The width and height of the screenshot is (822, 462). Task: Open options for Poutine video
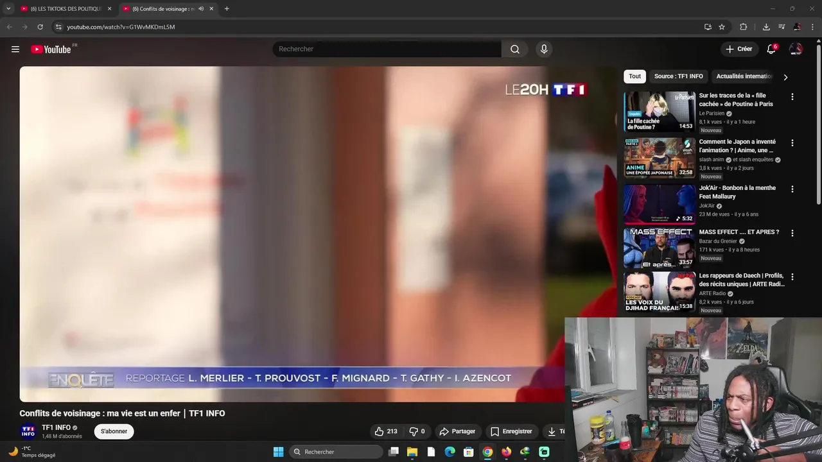pyautogui.click(x=792, y=97)
